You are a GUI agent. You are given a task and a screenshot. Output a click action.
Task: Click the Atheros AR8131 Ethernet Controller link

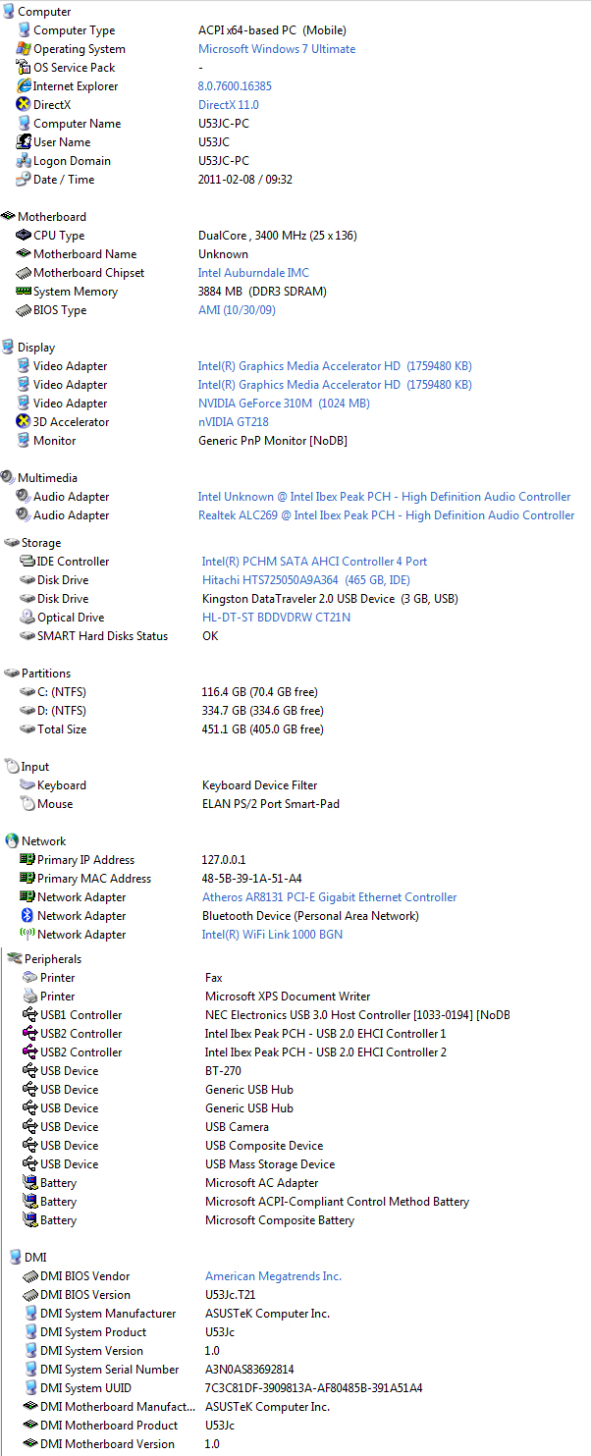(330, 897)
